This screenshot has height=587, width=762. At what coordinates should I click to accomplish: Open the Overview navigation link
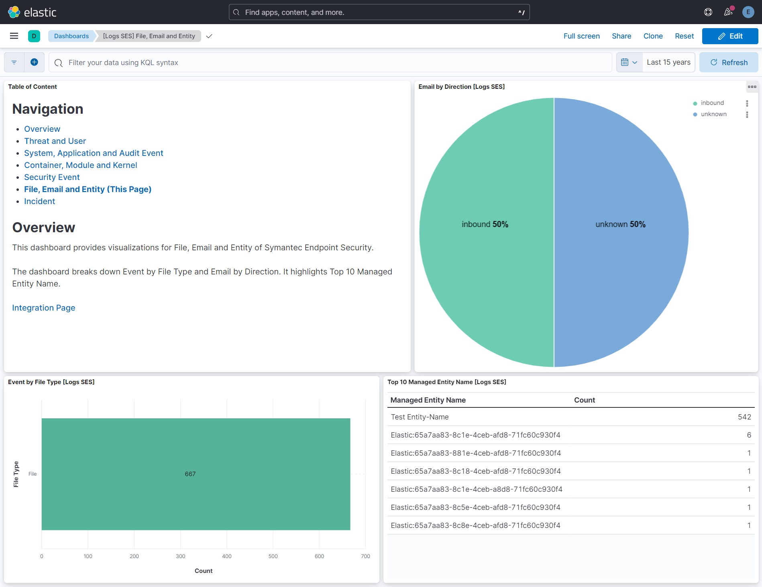coord(42,129)
